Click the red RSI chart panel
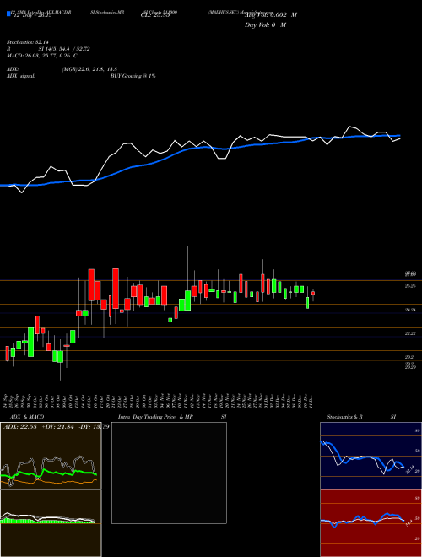 (x=371, y=523)
